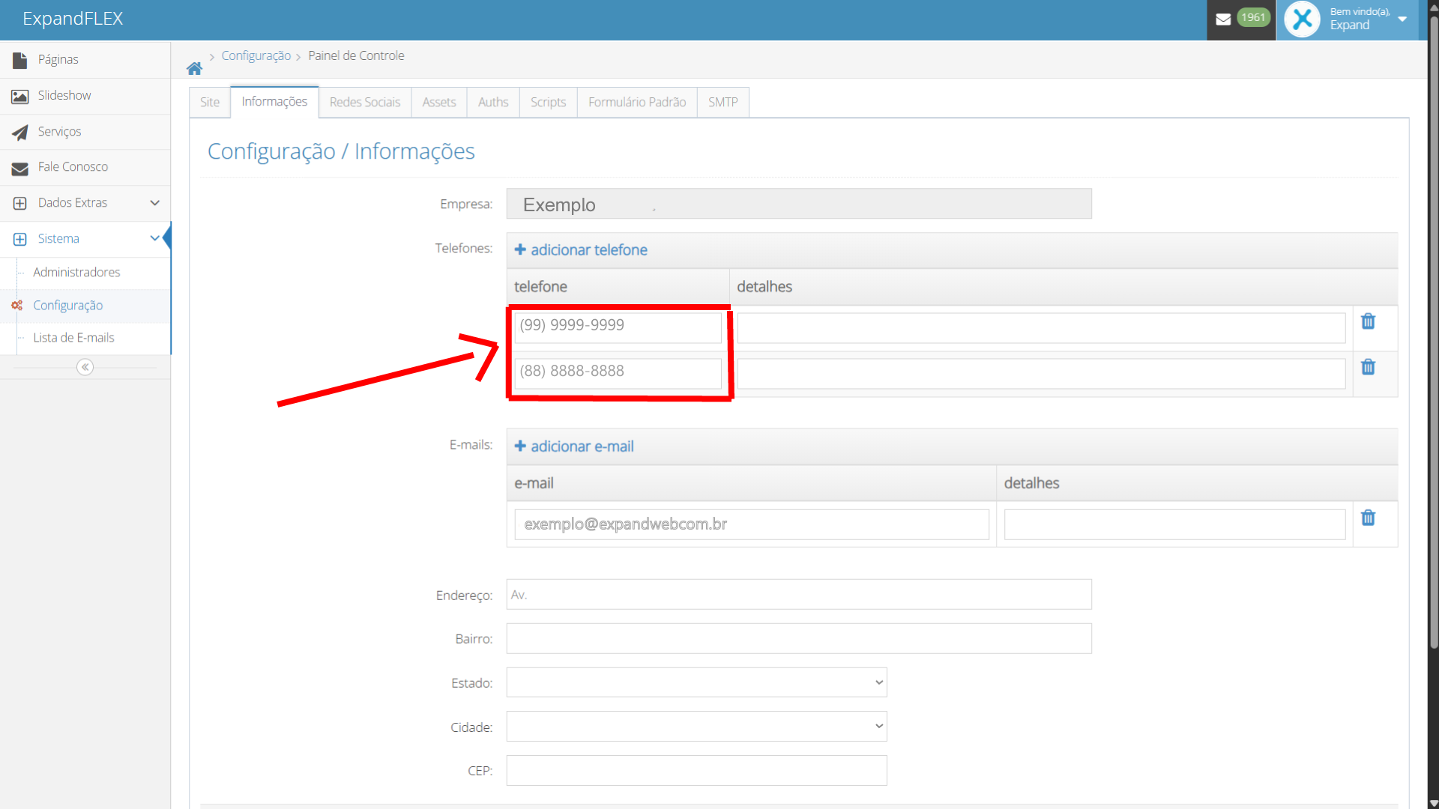Remove the e-mail row using trash icon
The image size is (1439, 809).
pos(1368,518)
